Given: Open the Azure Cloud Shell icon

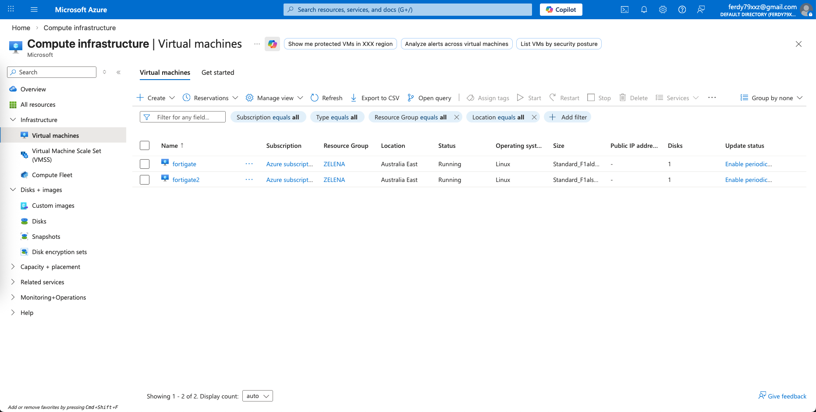Looking at the screenshot, I should click(x=624, y=10).
